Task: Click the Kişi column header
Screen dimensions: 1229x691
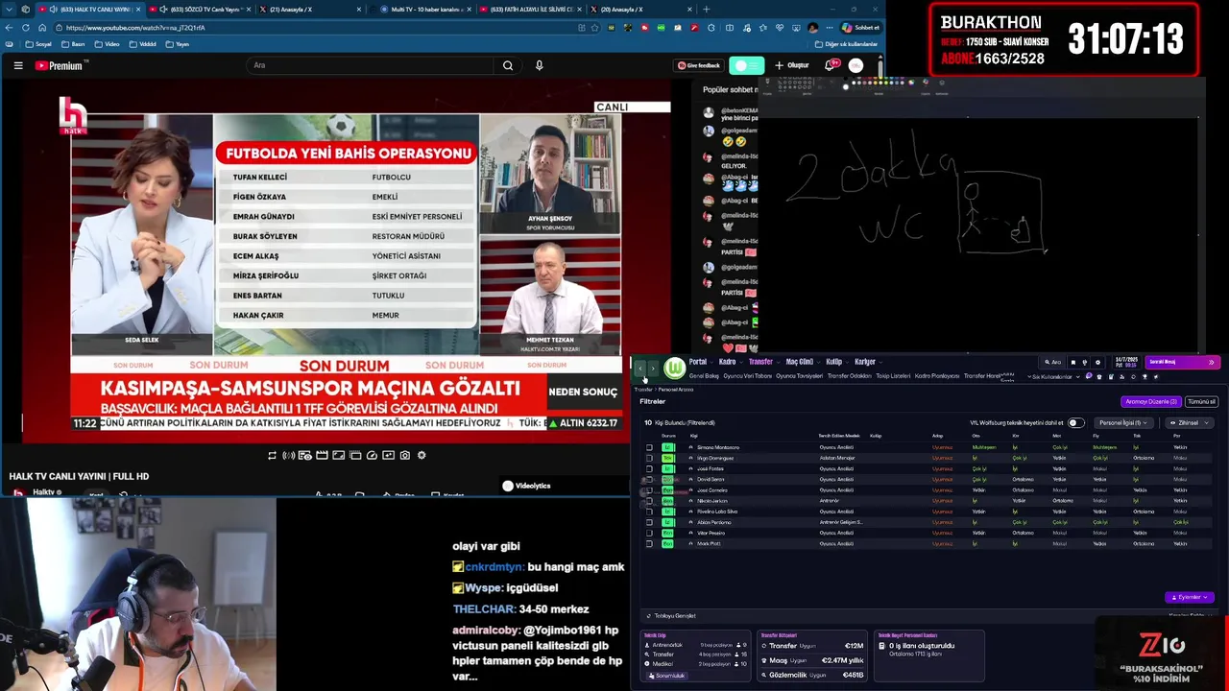Action: click(x=693, y=436)
